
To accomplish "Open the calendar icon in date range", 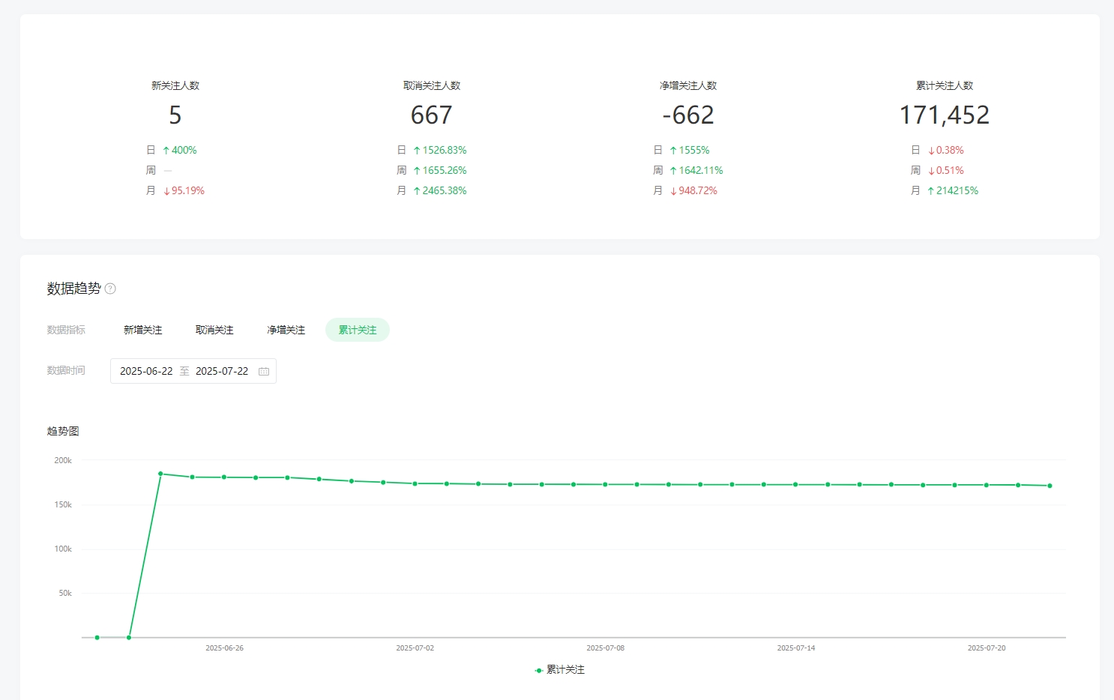I will coord(264,371).
